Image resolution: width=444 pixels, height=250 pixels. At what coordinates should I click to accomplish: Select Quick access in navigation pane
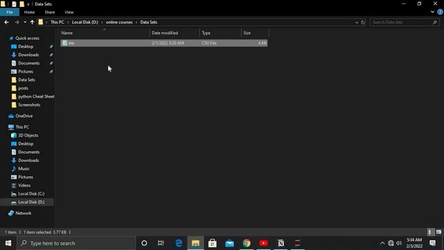(27, 38)
